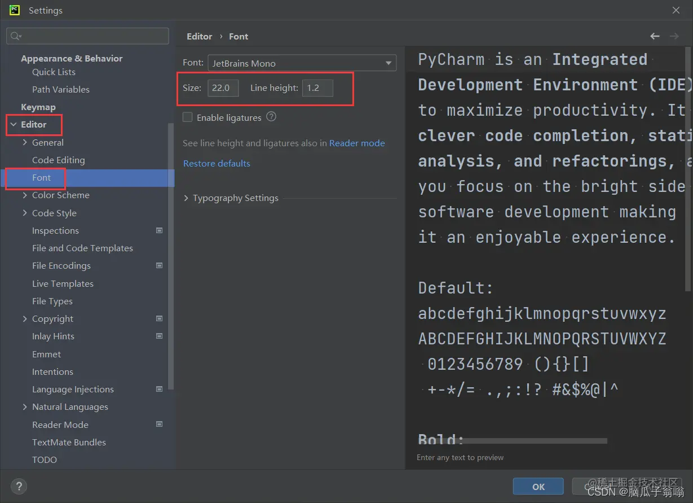Expand the Code Style node
Screen dimensions: 693x503
[x=25, y=213]
